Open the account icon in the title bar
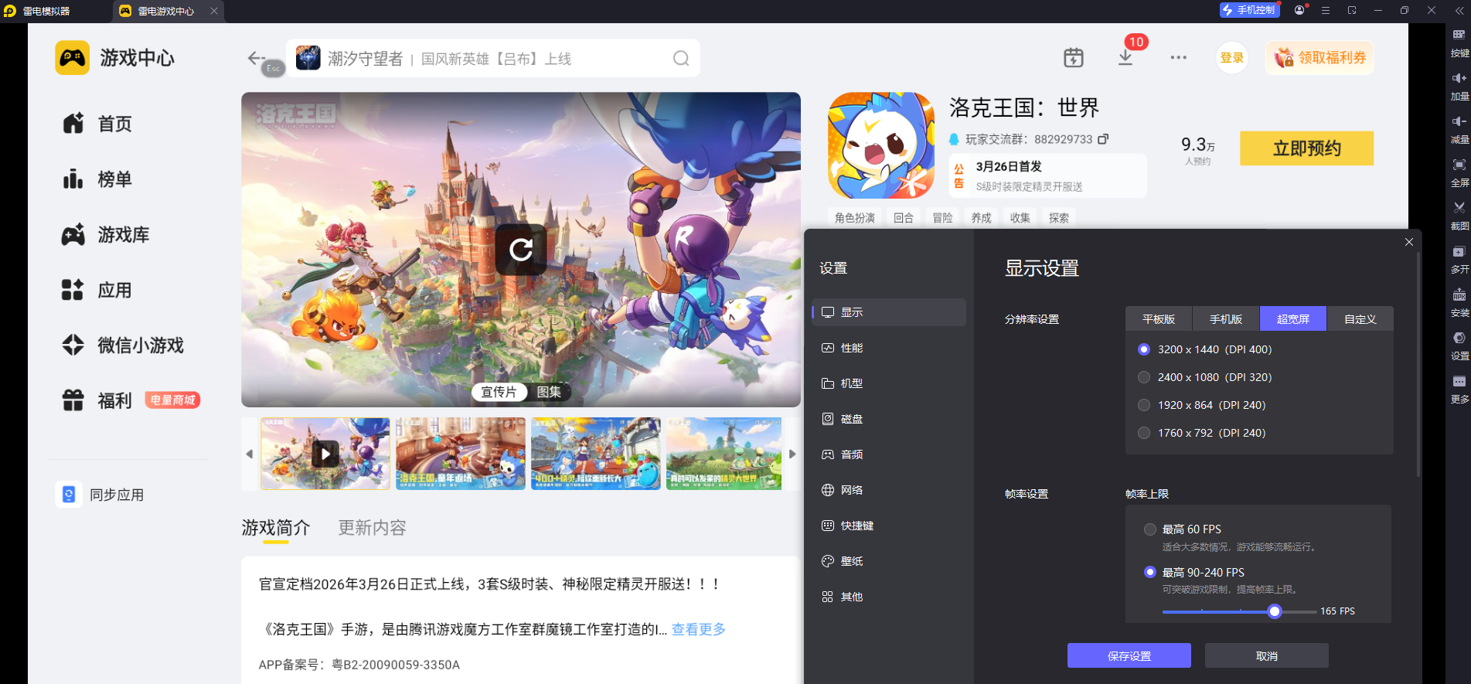This screenshot has height=684, width=1471. coord(1299,10)
